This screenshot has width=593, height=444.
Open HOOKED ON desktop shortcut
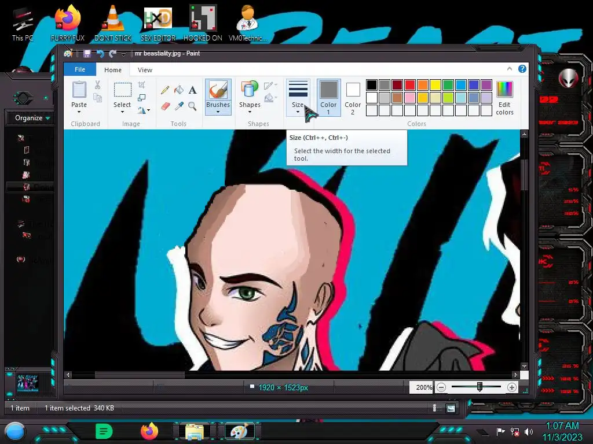[x=203, y=23]
